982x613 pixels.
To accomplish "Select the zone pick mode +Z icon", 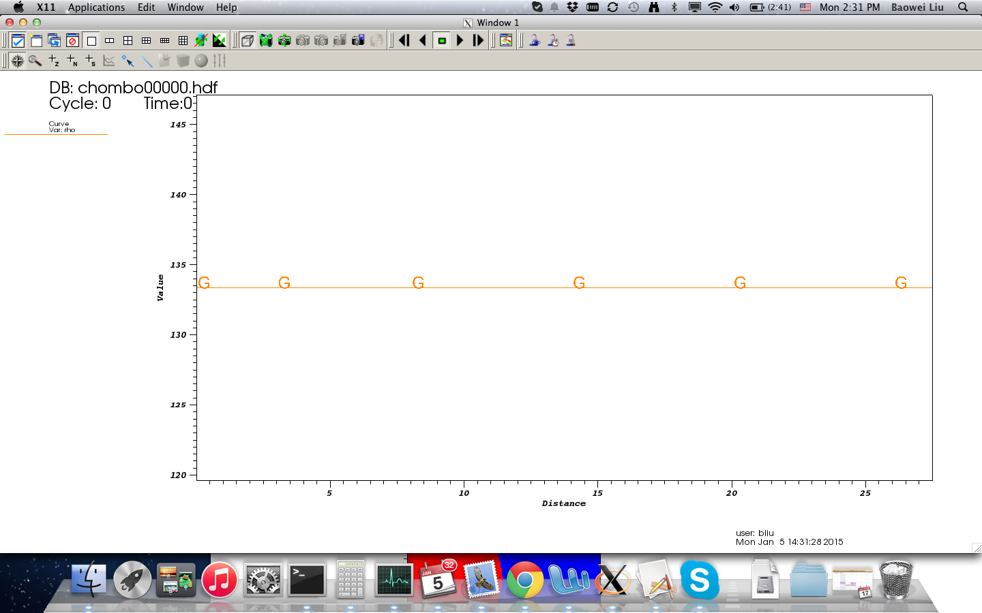I will tap(54, 61).
